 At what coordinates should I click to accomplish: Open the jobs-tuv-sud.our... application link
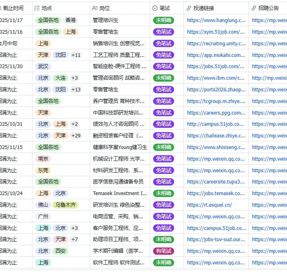216,239
